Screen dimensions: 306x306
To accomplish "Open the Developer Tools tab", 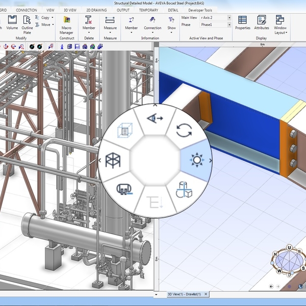I will [x=200, y=10].
